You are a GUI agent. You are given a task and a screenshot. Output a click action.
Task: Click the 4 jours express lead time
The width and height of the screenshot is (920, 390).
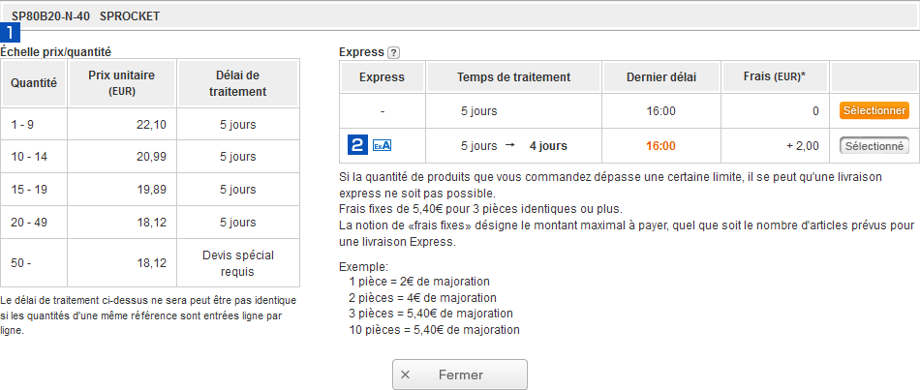[x=548, y=146]
